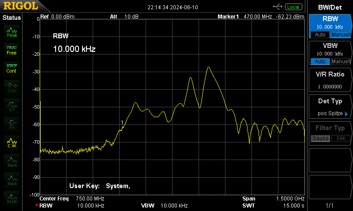
Task: Click the large 10.000 kHz RBW entry value
Action: click(x=74, y=49)
